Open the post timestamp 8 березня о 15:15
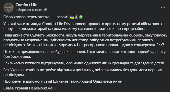Image resolution: width=170 pixels, height=92 pixels. (x=29, y=10)
